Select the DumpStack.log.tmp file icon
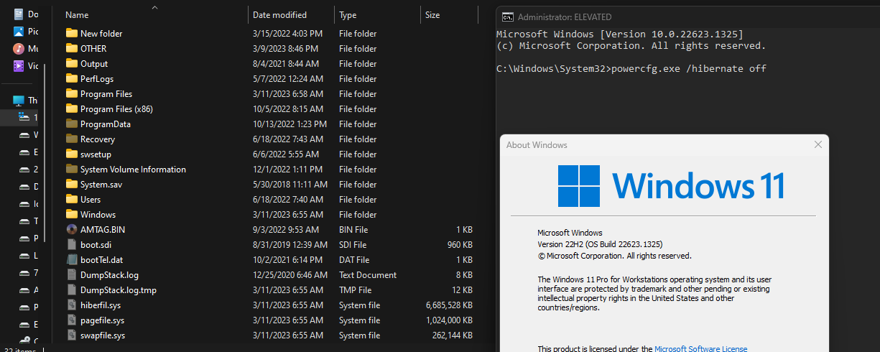The image size is (880, 352). tap(71, 290)
